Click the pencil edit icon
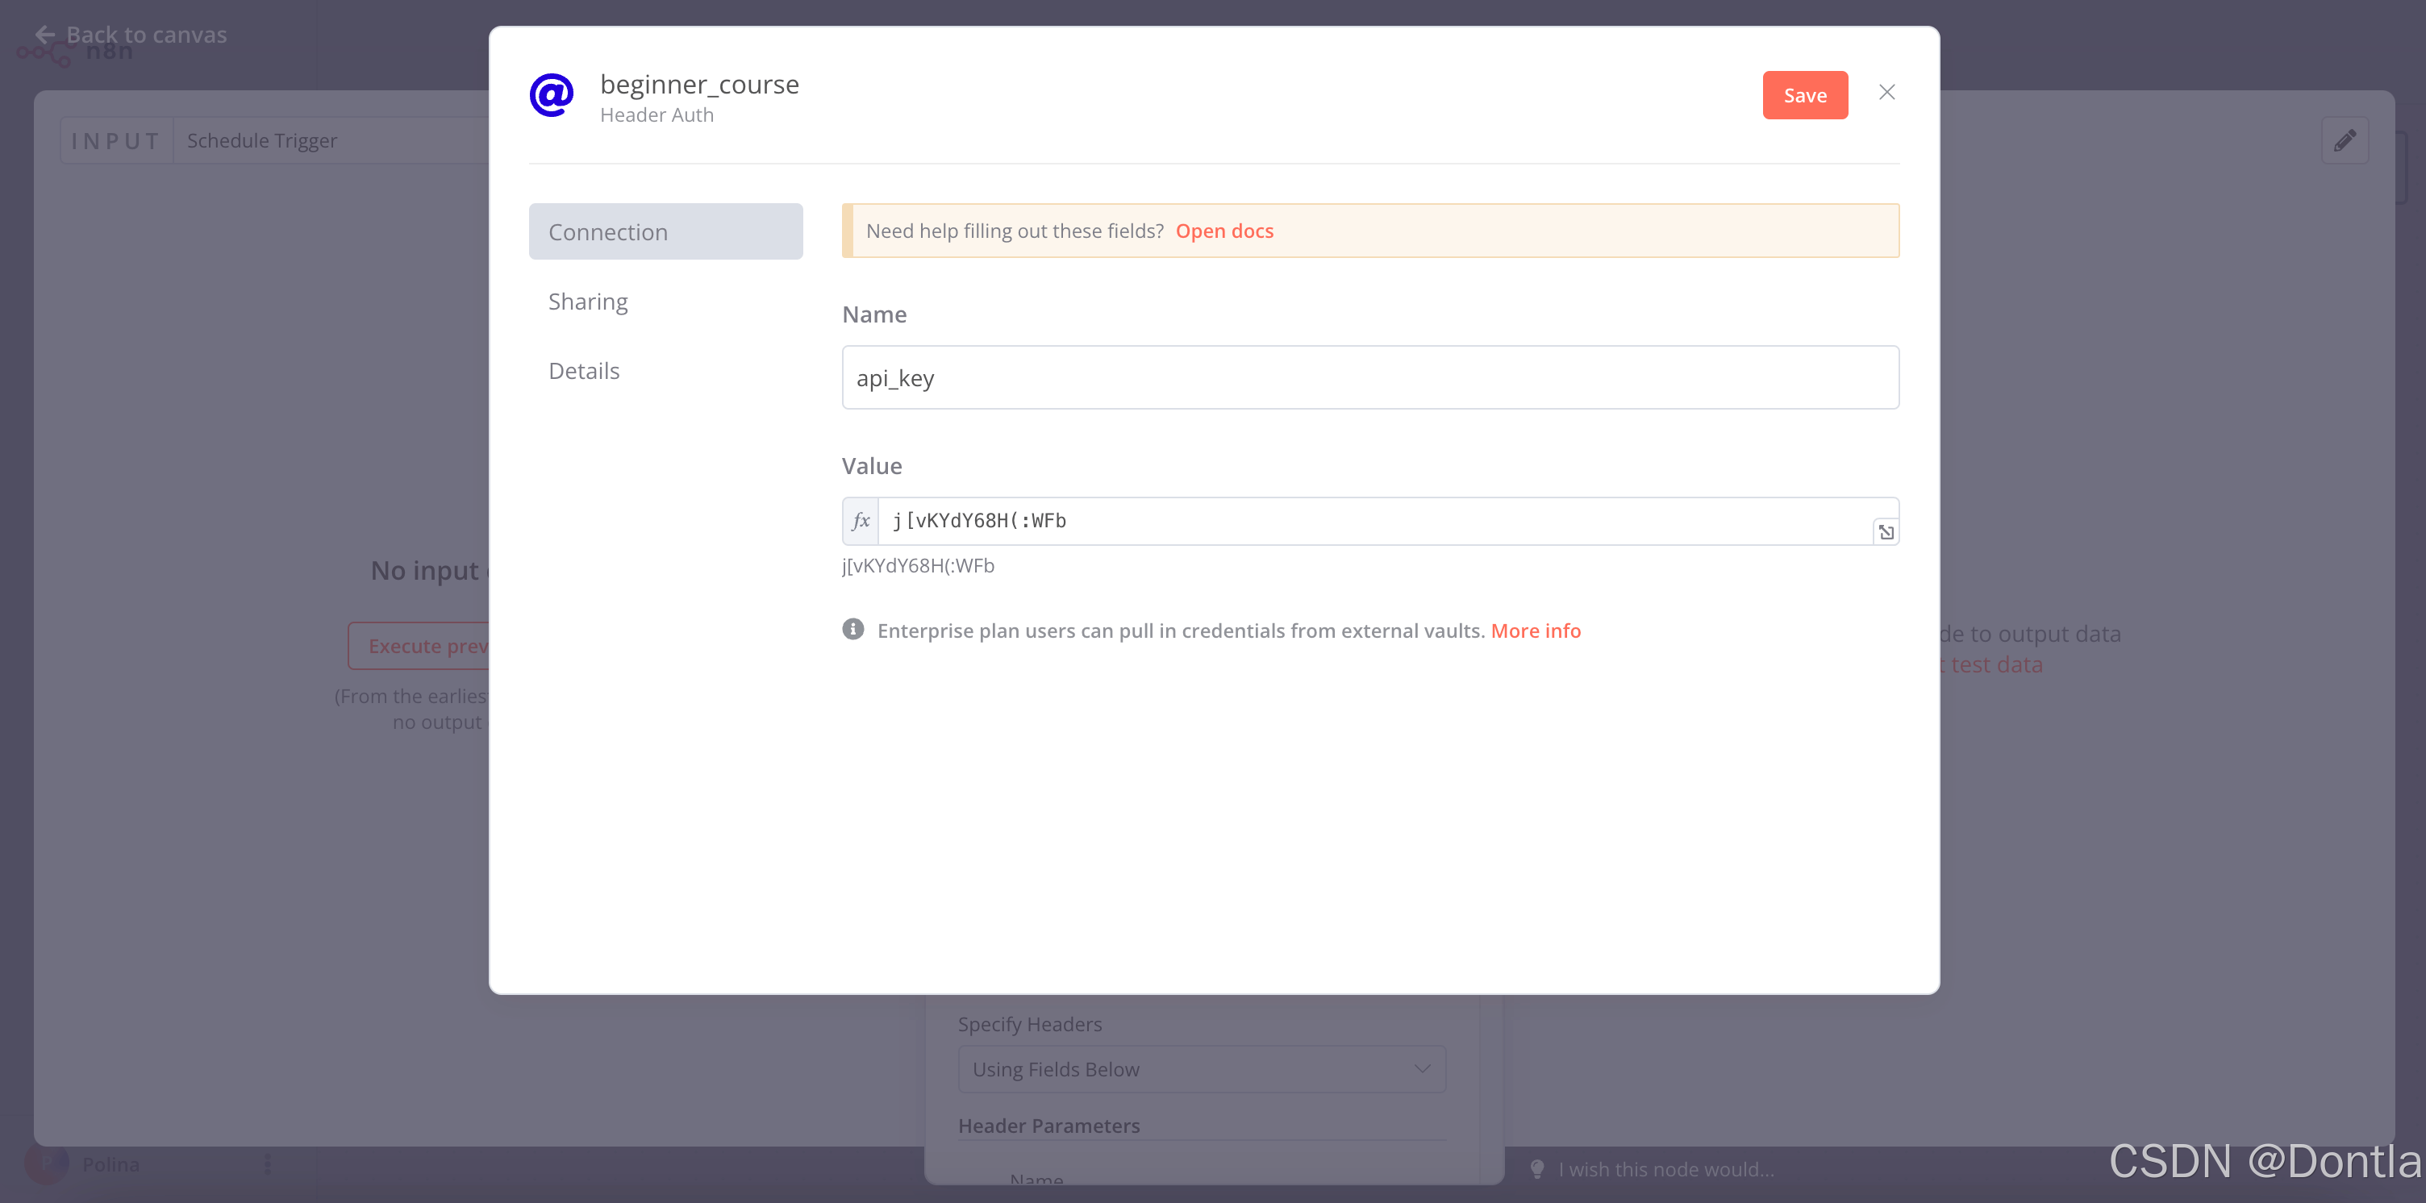This screenshot has height=1203, width=2426. (2344, 140)
